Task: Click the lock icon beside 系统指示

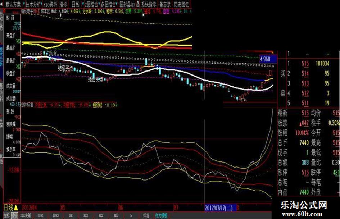Action: pos(138,4)
